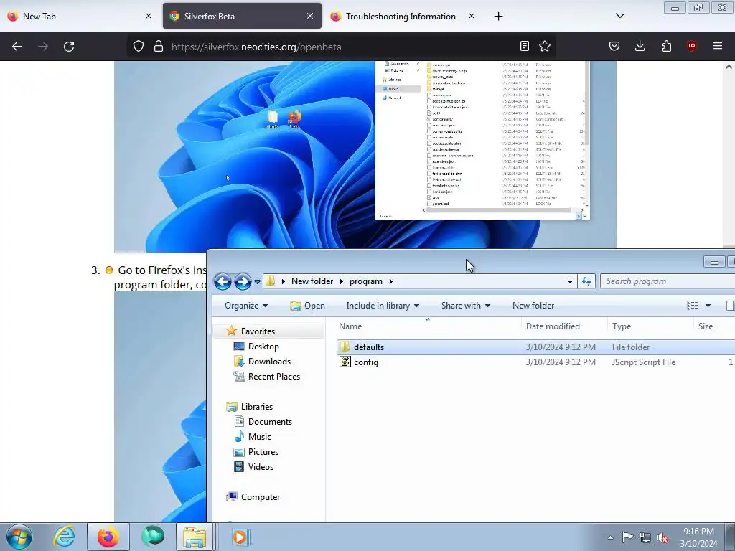Refresh the Explorer folder view
Image resolution: width=735 pixels, height=551 pixels.
click(x=586, y=281)
